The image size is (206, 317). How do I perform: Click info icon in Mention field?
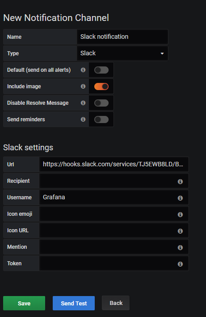(180, 247)
